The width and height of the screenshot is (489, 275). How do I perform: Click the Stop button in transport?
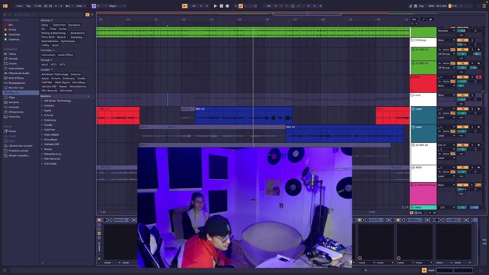click(221, 6)
